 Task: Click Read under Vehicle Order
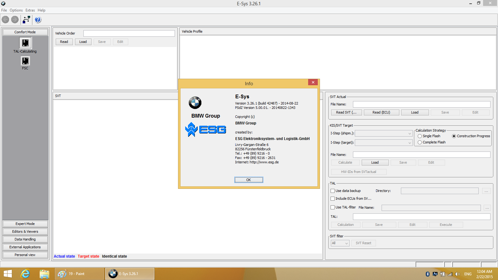pos(64,42)
